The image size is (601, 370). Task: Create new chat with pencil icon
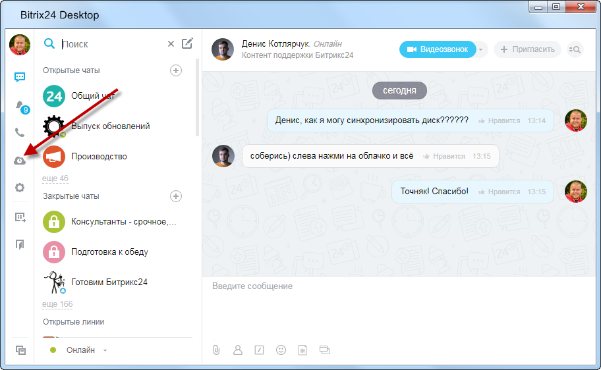(187, 43)
